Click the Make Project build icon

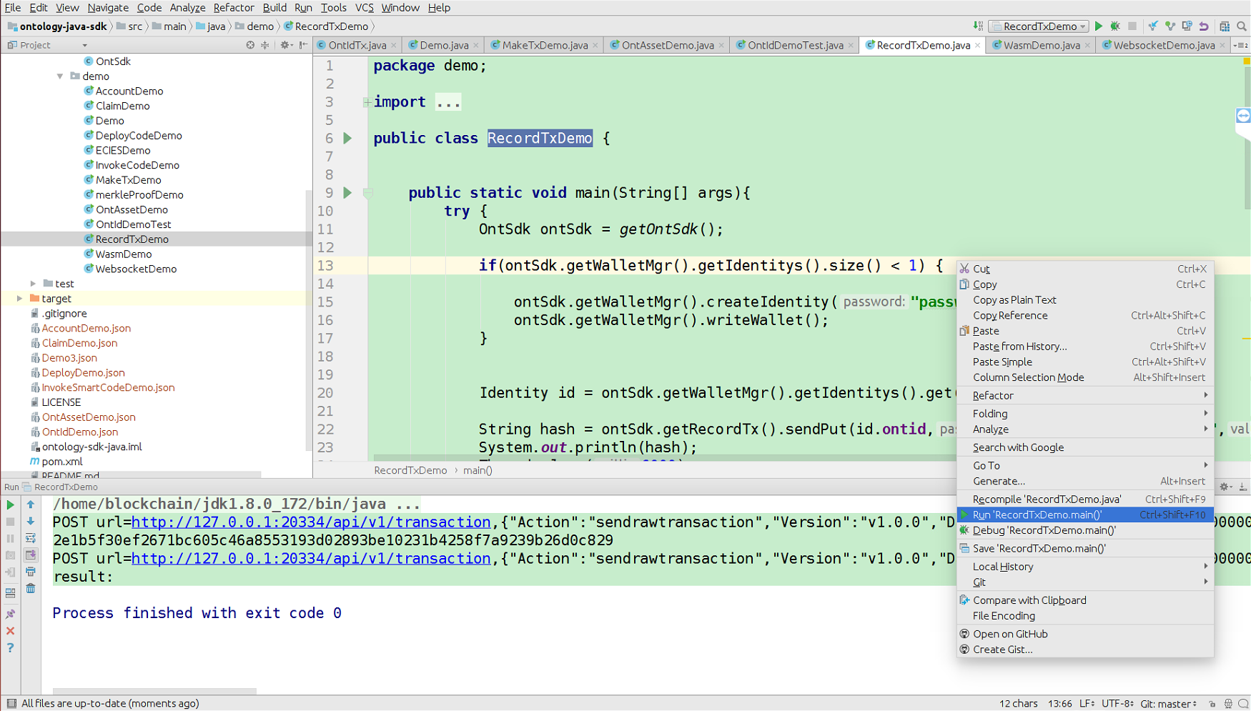coord(978,26)
